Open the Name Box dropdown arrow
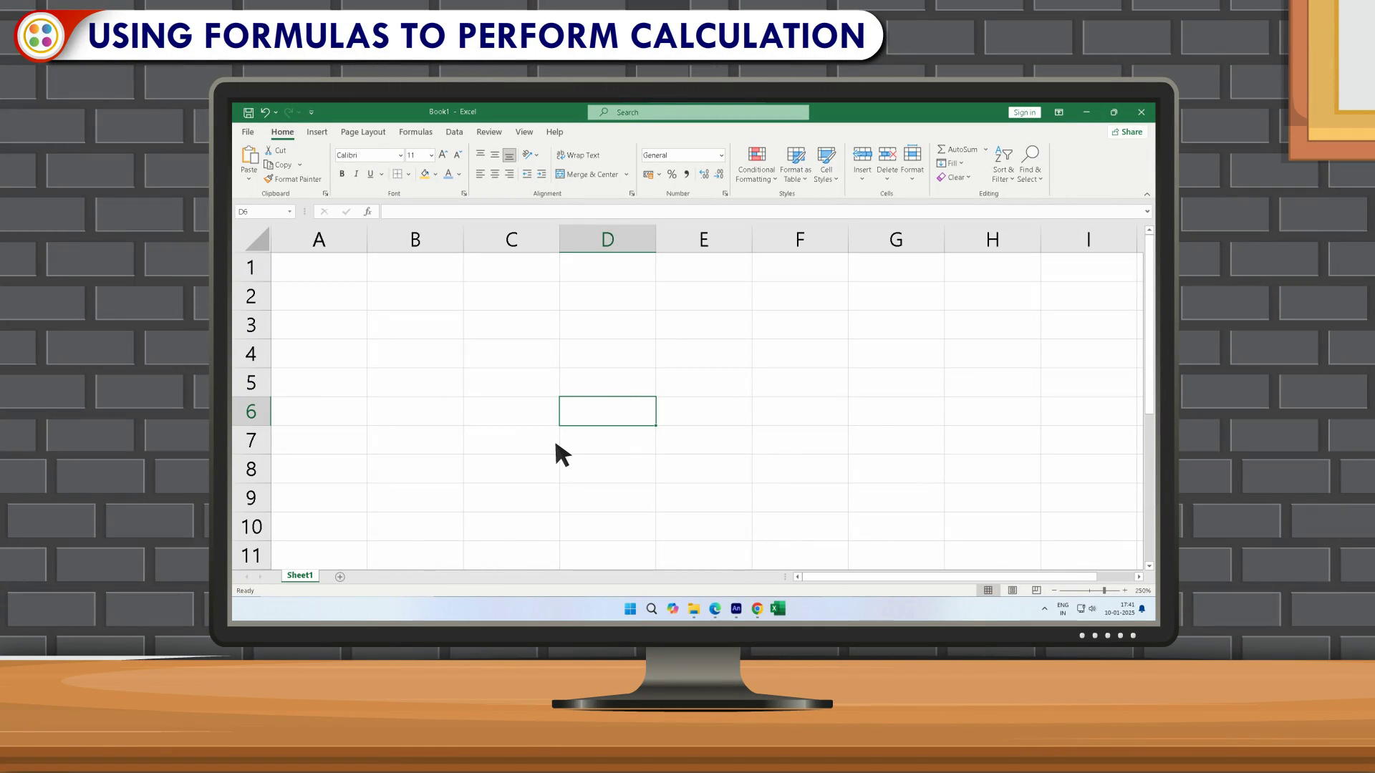Viewport: 1375px width, 773px height. pyautogui.click(x=289, y=212)
